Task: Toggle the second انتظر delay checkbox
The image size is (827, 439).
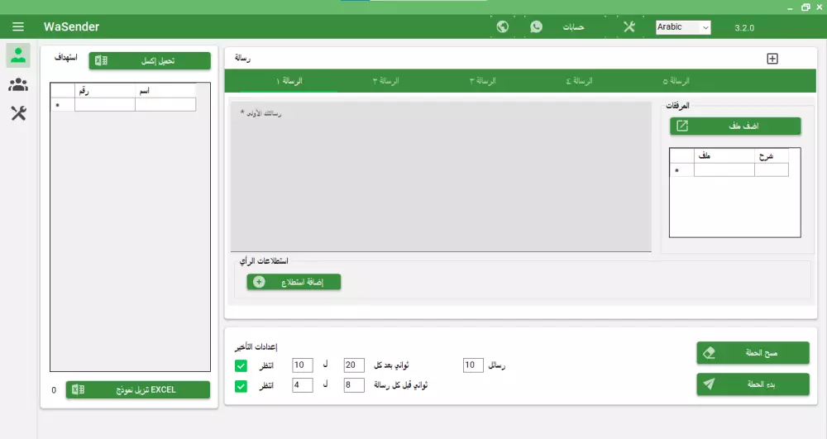Action: tap(241, 386)
